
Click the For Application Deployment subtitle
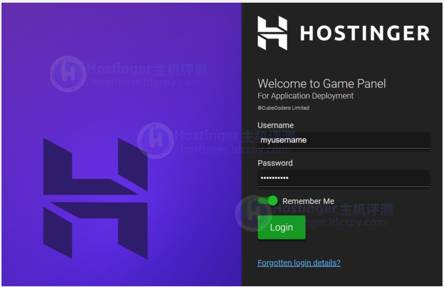tap(305, 96)
